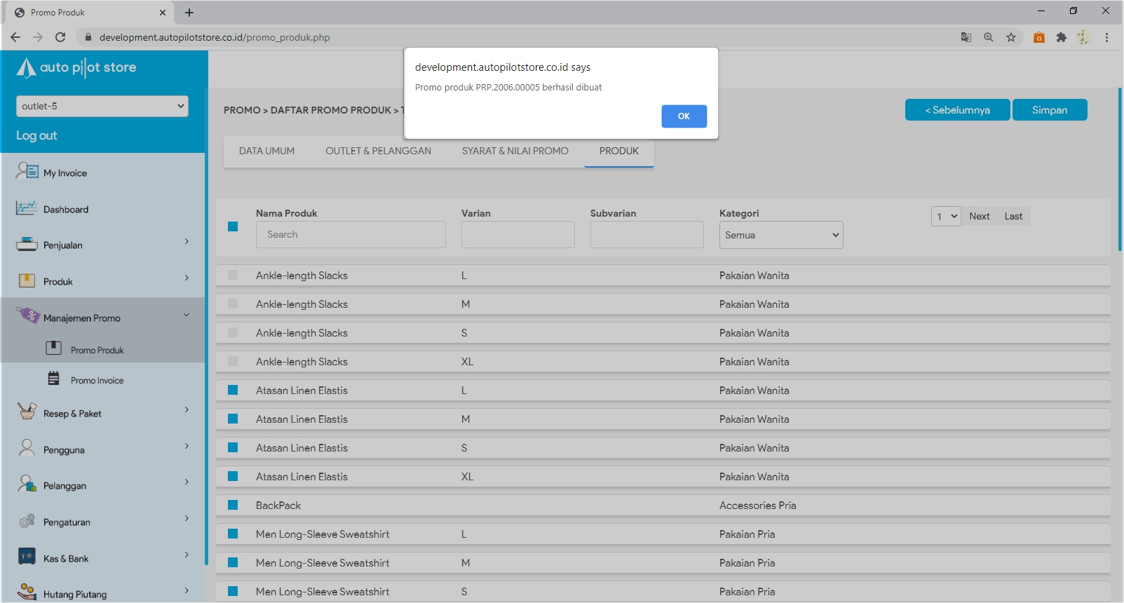Click the Kas & Bank safe icon
Viewport: 1124px width, 603px height.
click(27, 557)
